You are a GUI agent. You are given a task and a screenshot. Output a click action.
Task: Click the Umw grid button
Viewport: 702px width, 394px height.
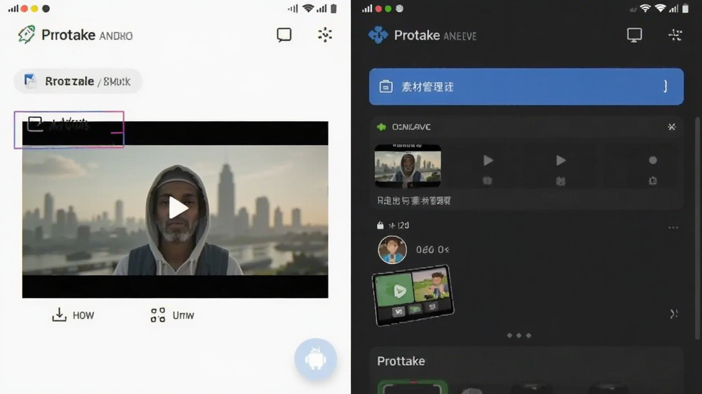point(172,315)
